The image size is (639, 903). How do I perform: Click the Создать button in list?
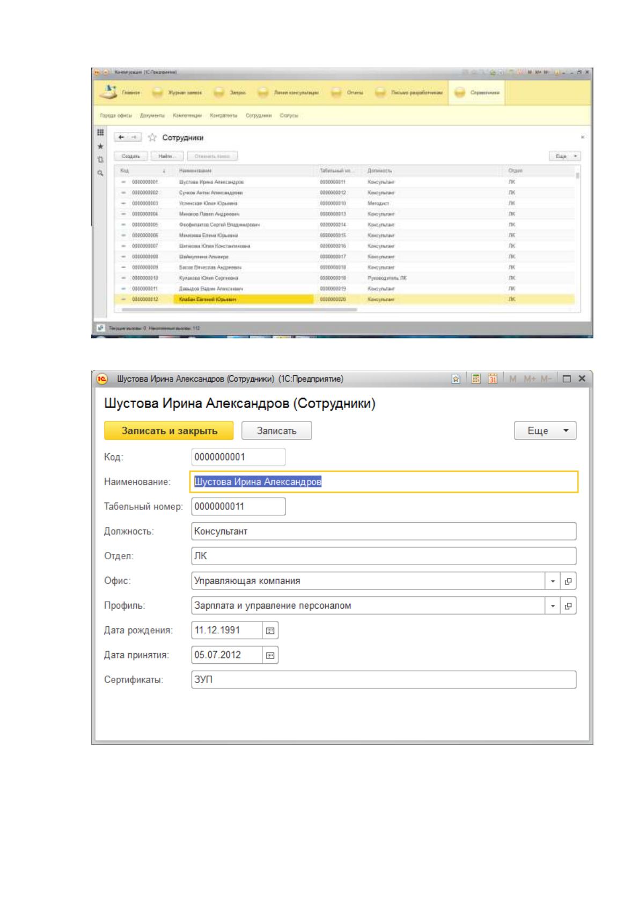pos(131,156)
